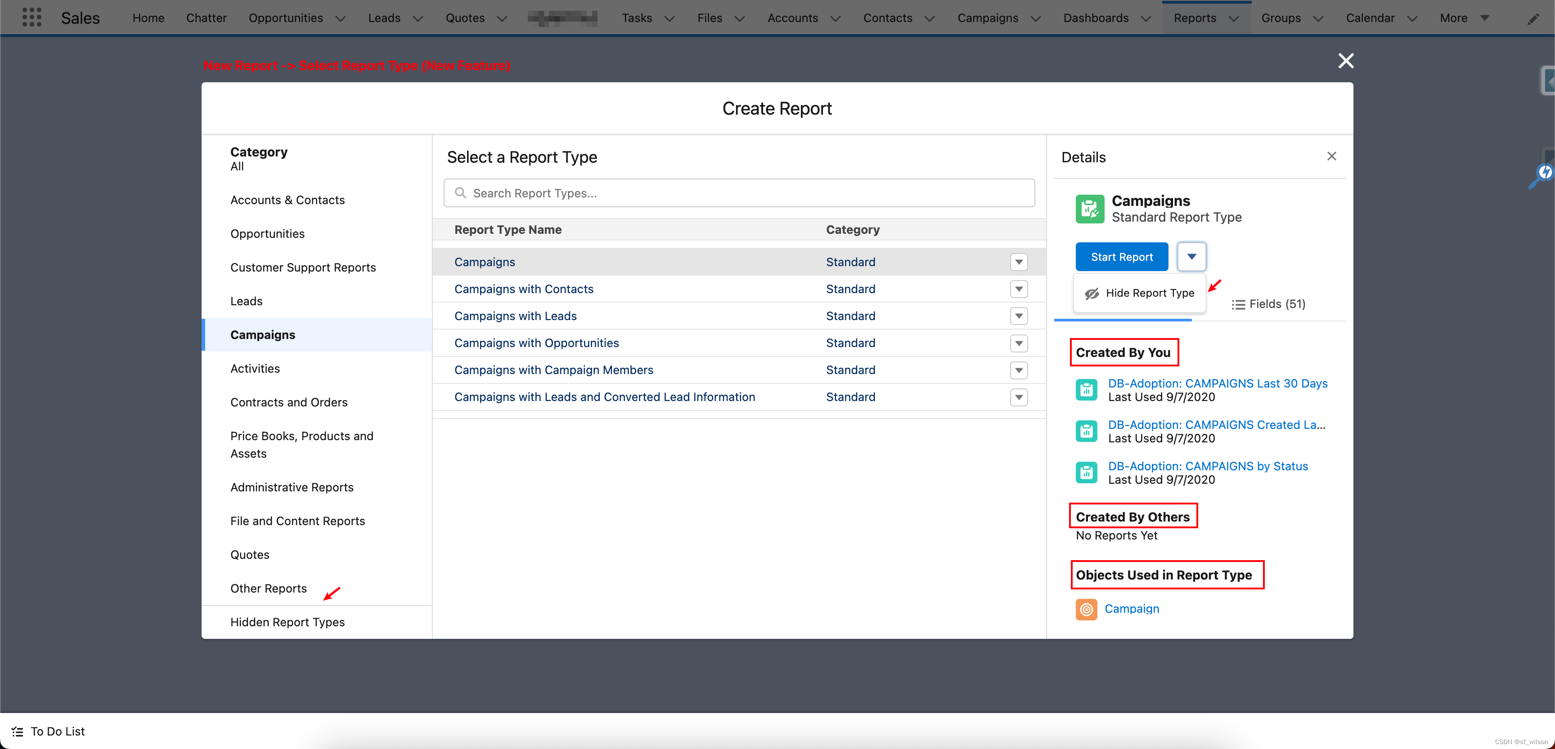Image resolution: width=1555 pixels, height=749 pixels.
Task: Expand the Opportunities nav chevron
Action: pos(341,19)
